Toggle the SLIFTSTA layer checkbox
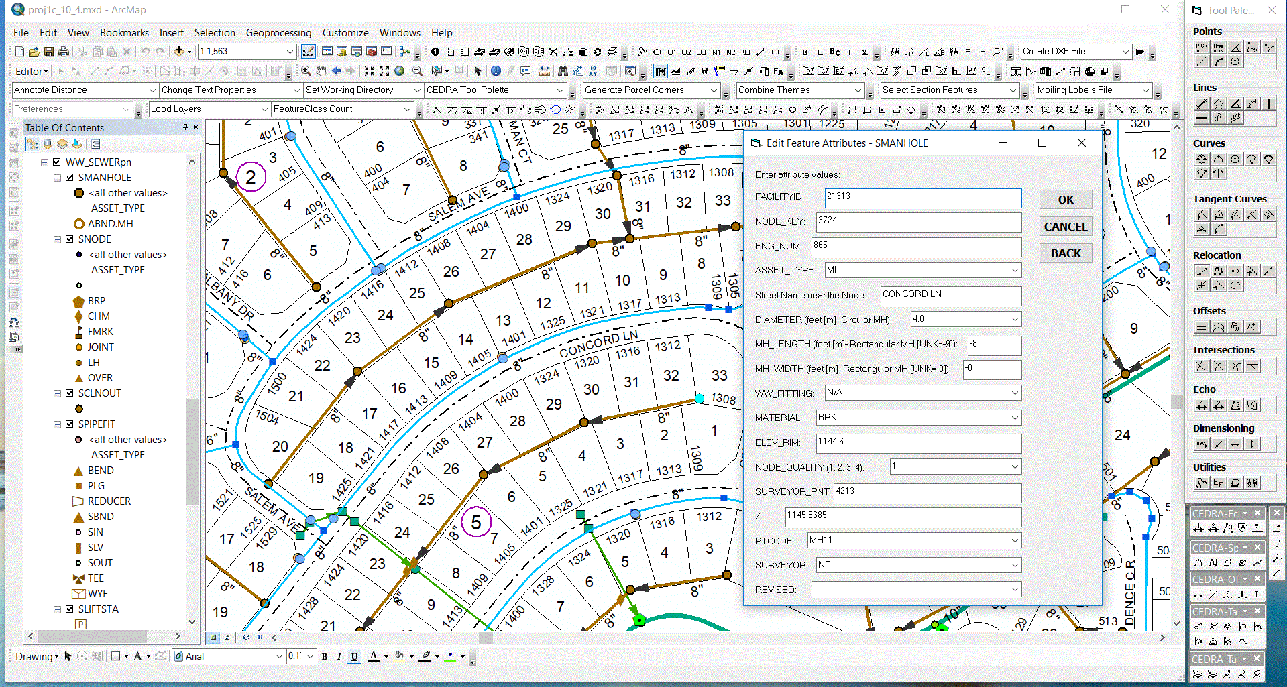 pyautogui.click(x=69, y=609)
